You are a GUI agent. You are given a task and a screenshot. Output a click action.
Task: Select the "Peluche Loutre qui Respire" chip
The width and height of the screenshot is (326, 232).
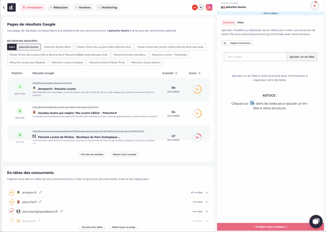coord(27,63)
